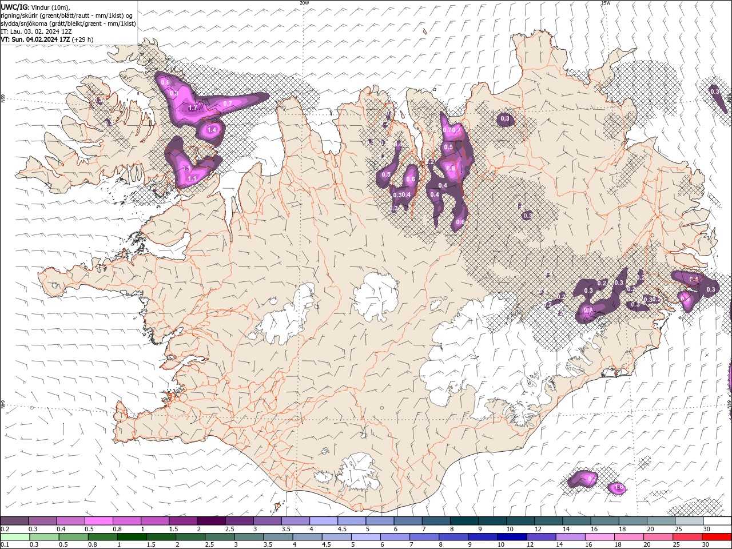Click the darkest purple 2 snow legend swatch

(211, 521)
